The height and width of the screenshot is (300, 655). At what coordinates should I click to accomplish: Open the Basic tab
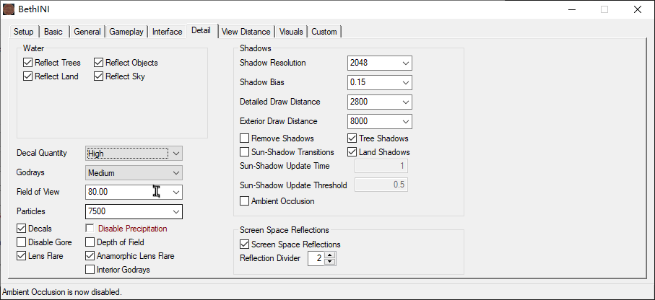tap(53, 32)
